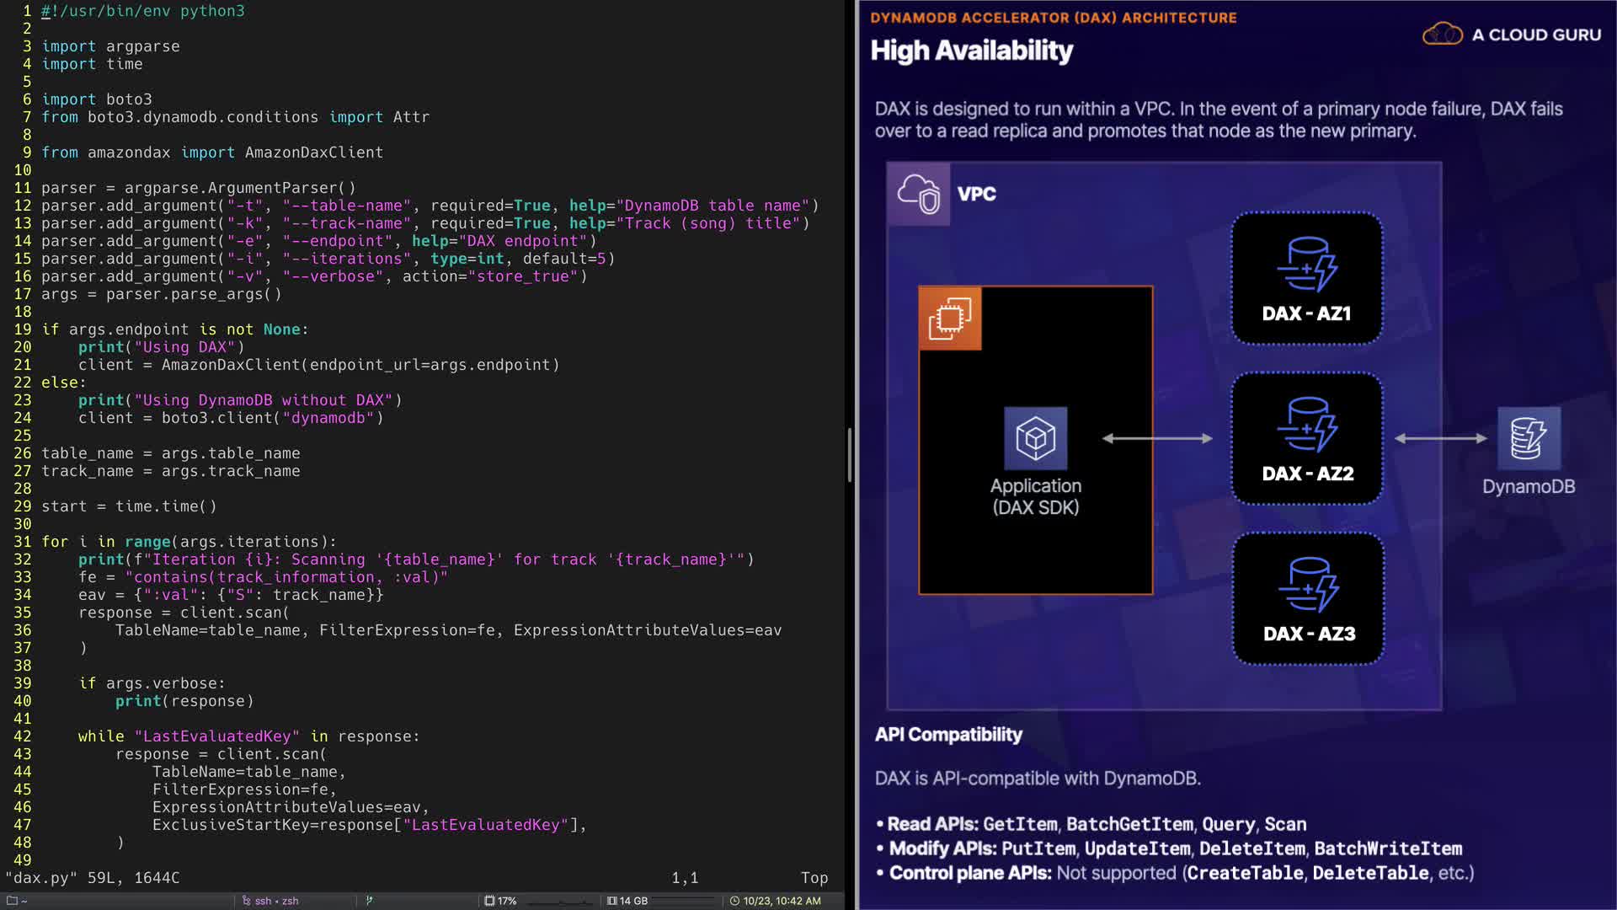Place cursor on the shebang line 1

(143, 11)
